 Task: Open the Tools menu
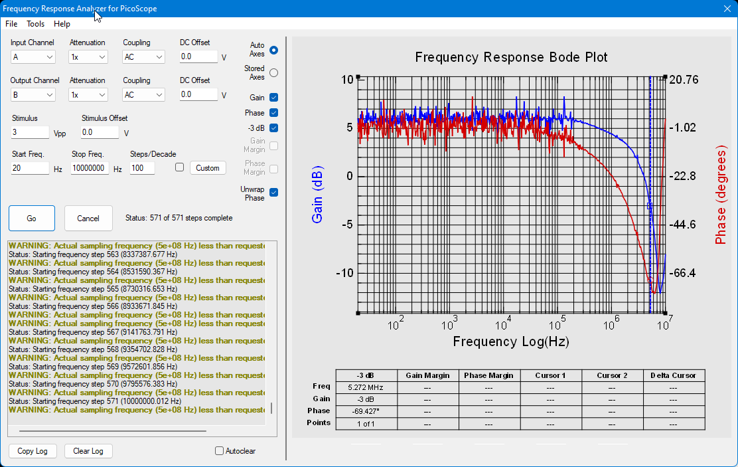point(35,24)
